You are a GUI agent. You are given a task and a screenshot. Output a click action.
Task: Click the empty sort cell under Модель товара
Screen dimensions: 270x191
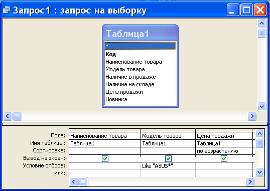168,151
